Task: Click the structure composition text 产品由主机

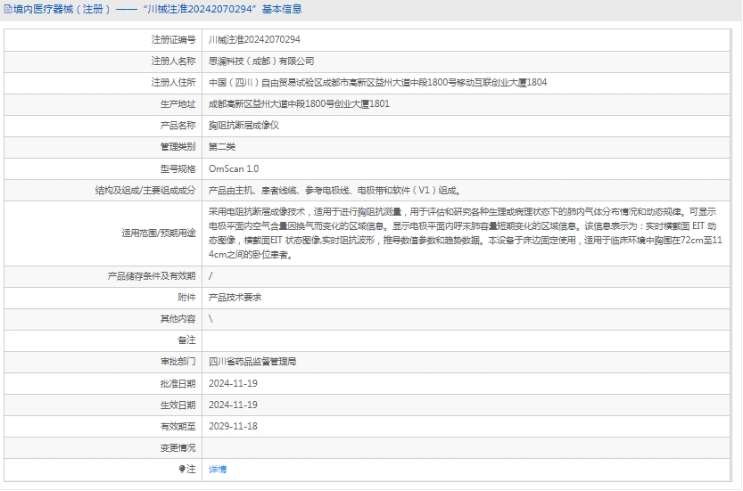Action: pos(334,190)
